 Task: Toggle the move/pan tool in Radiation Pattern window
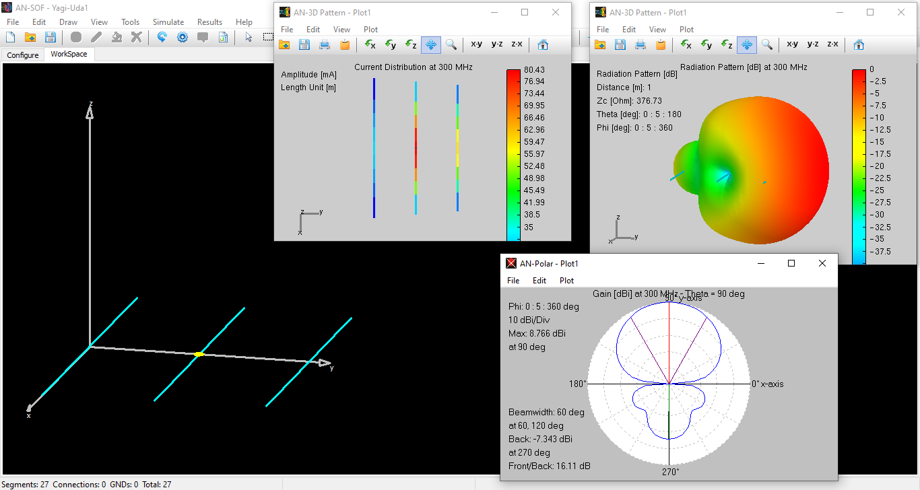(747, 44)
